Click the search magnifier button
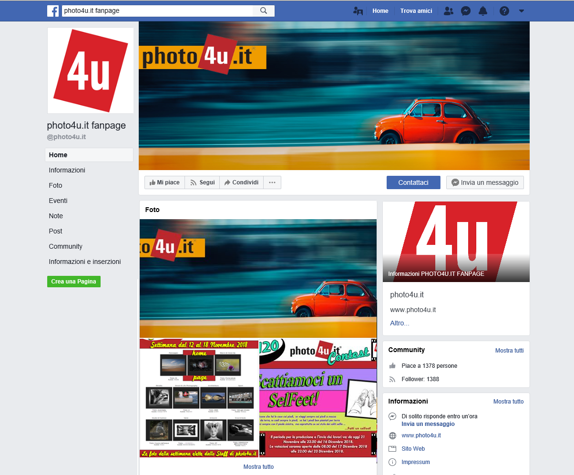The height and width of the screenshot is (475, 574). [264, 11]
